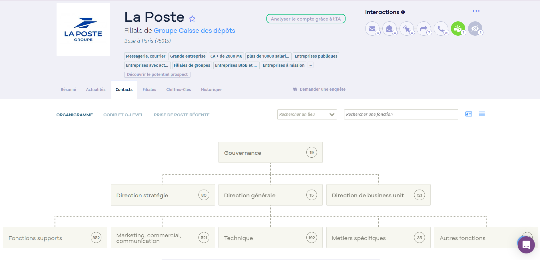Open the chat support bubble
This screenshot has height=260, width=540.
coord(526,245)
